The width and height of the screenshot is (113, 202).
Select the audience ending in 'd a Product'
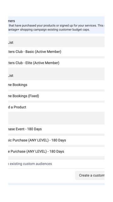(56, 107)
